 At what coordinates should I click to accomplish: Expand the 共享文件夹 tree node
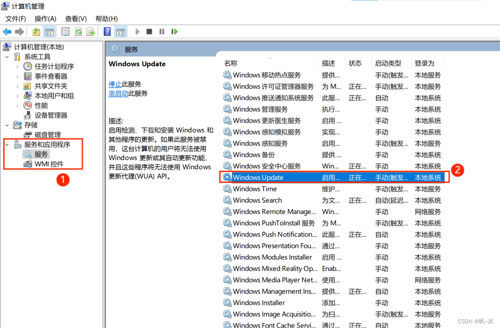pyautogui.click(x=17, y=86)
